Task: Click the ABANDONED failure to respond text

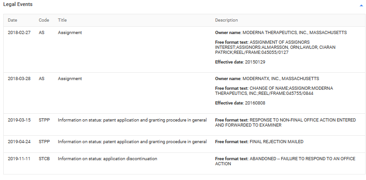Action: (x=285, y=161)
